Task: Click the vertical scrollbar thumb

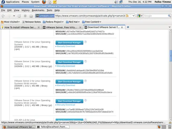Action: [170, 56]
